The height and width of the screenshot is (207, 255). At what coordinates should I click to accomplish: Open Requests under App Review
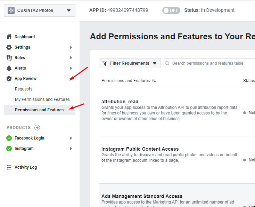(x=24, y=89)
